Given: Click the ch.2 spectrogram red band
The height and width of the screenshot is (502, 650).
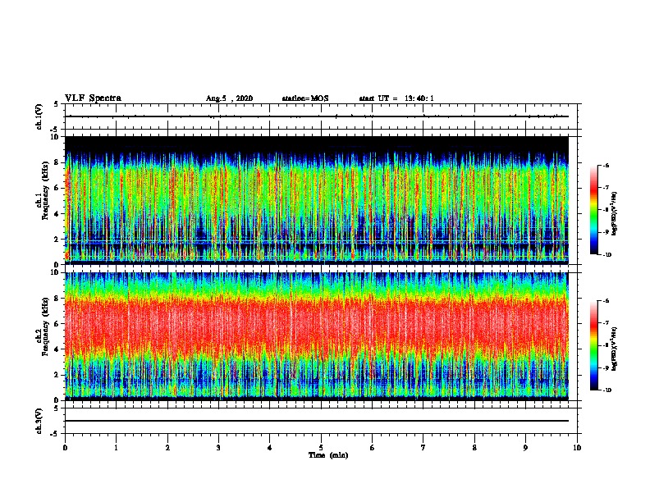Looking at the screenshot, I should tap(317, 325).
